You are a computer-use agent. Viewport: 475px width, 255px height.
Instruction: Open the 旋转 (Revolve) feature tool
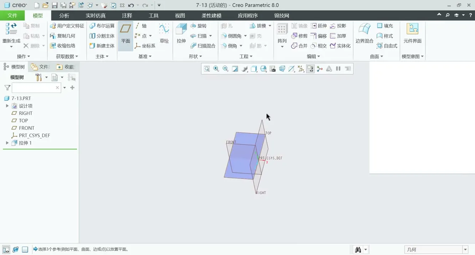[198, 26]
